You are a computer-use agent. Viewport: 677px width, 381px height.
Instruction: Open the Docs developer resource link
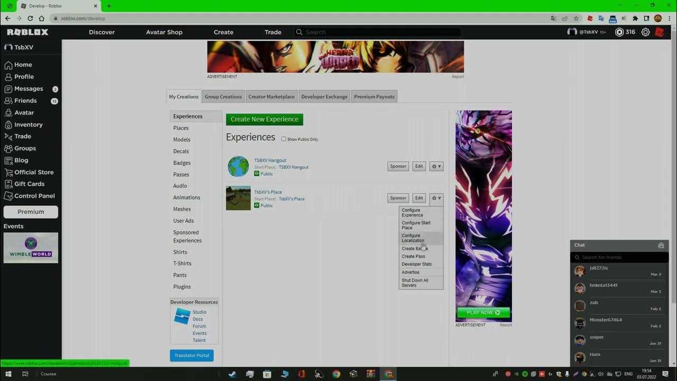point(198,319)
